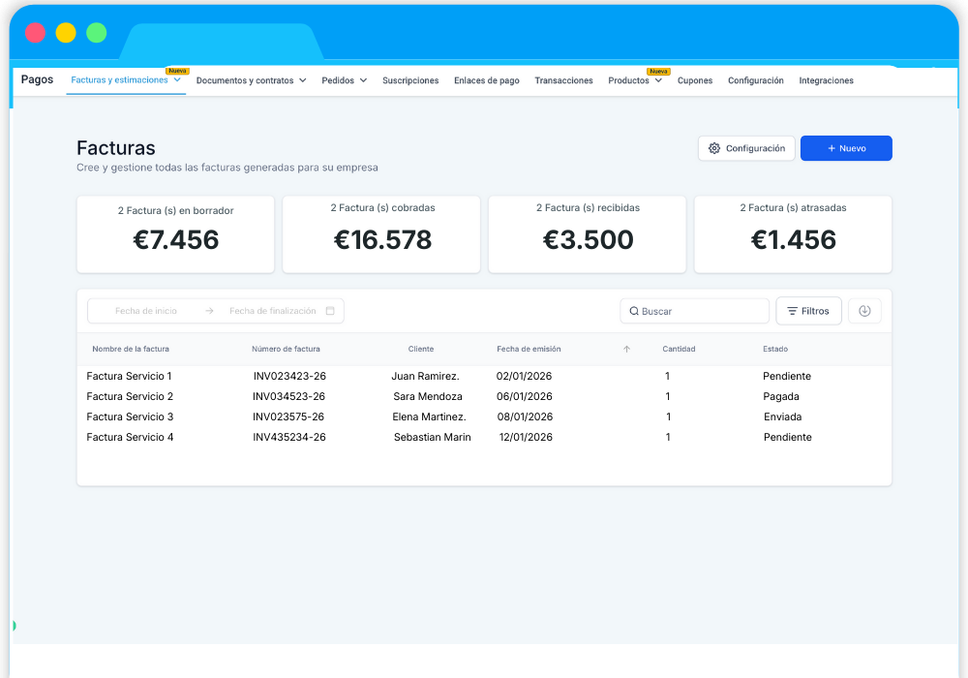Open the Filtros filter options
968x678 pixels.
808,311
